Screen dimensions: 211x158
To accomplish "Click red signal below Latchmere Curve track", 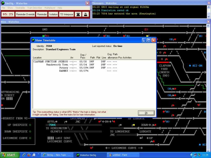I will point(91,148).
